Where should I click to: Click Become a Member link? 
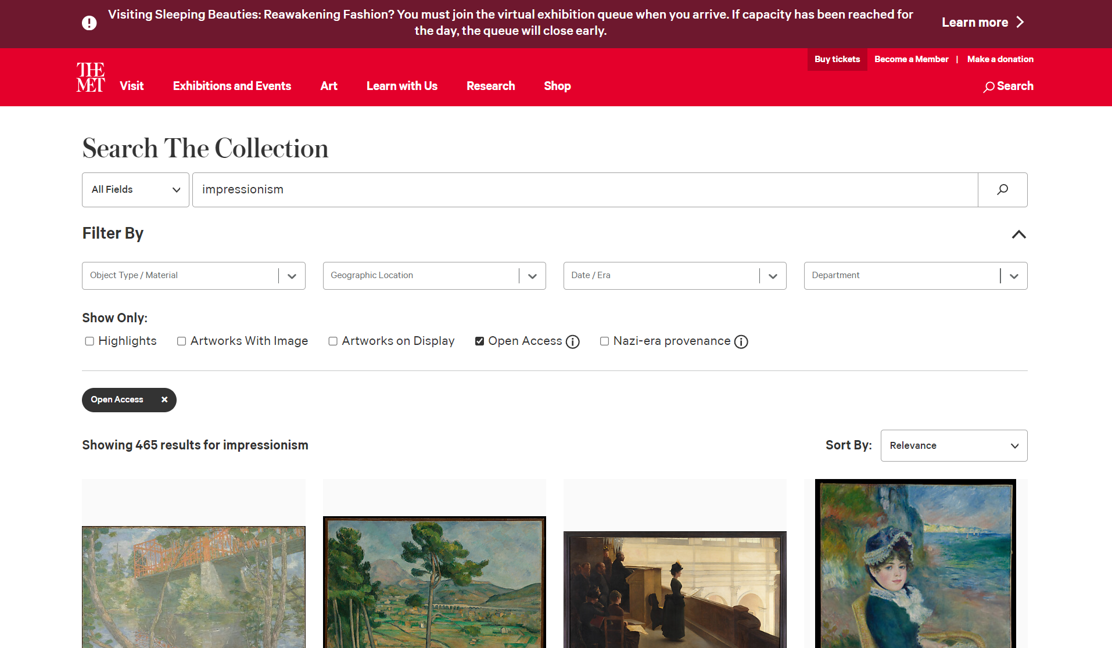click(911, 59)
